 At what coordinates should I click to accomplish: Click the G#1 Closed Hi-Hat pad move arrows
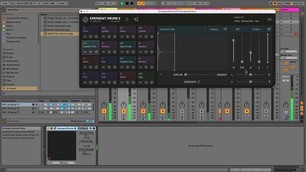[96, 52]
